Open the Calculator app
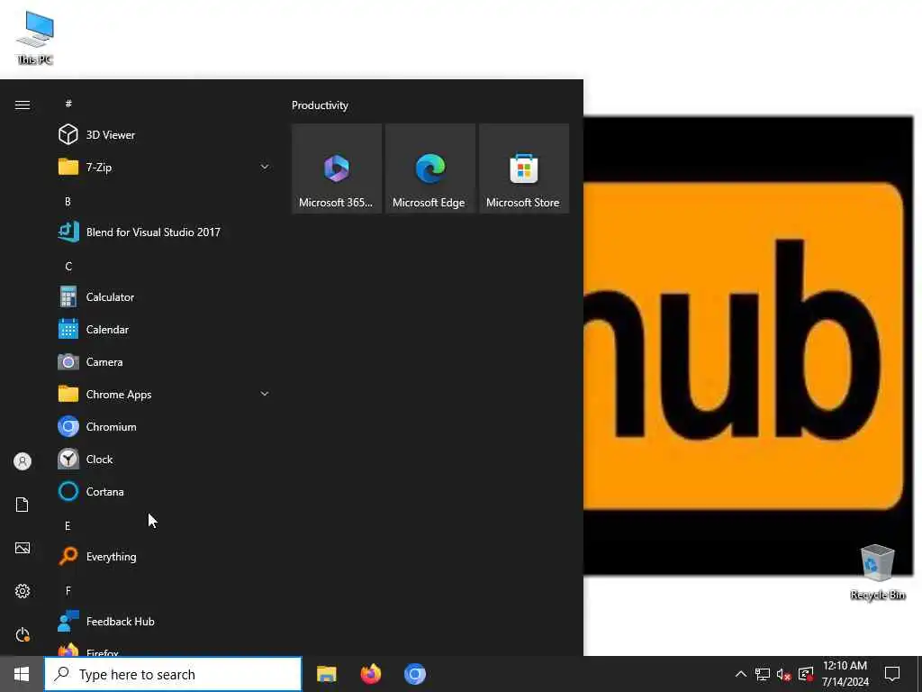The image size is (922, 692). (164, 297)
